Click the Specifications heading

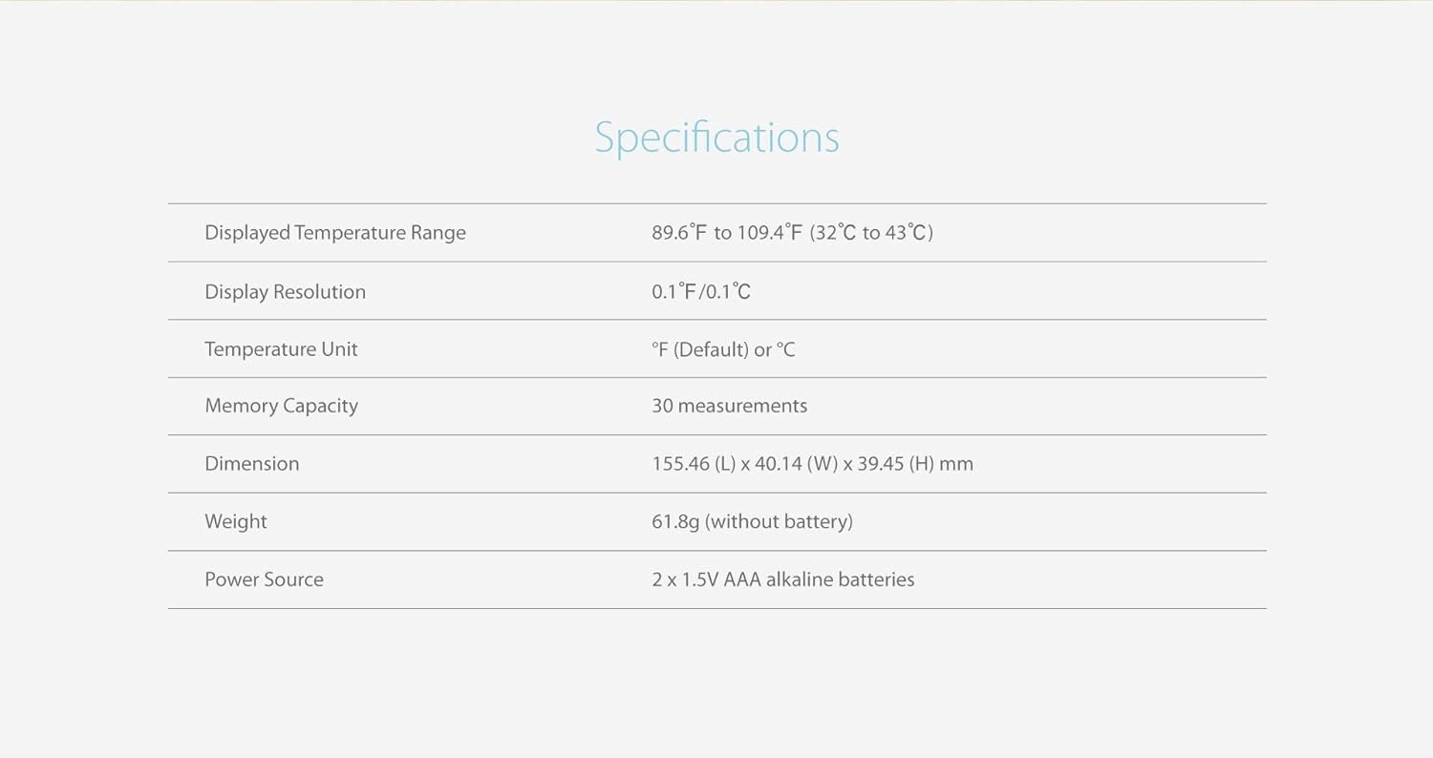tap(716, 137)
